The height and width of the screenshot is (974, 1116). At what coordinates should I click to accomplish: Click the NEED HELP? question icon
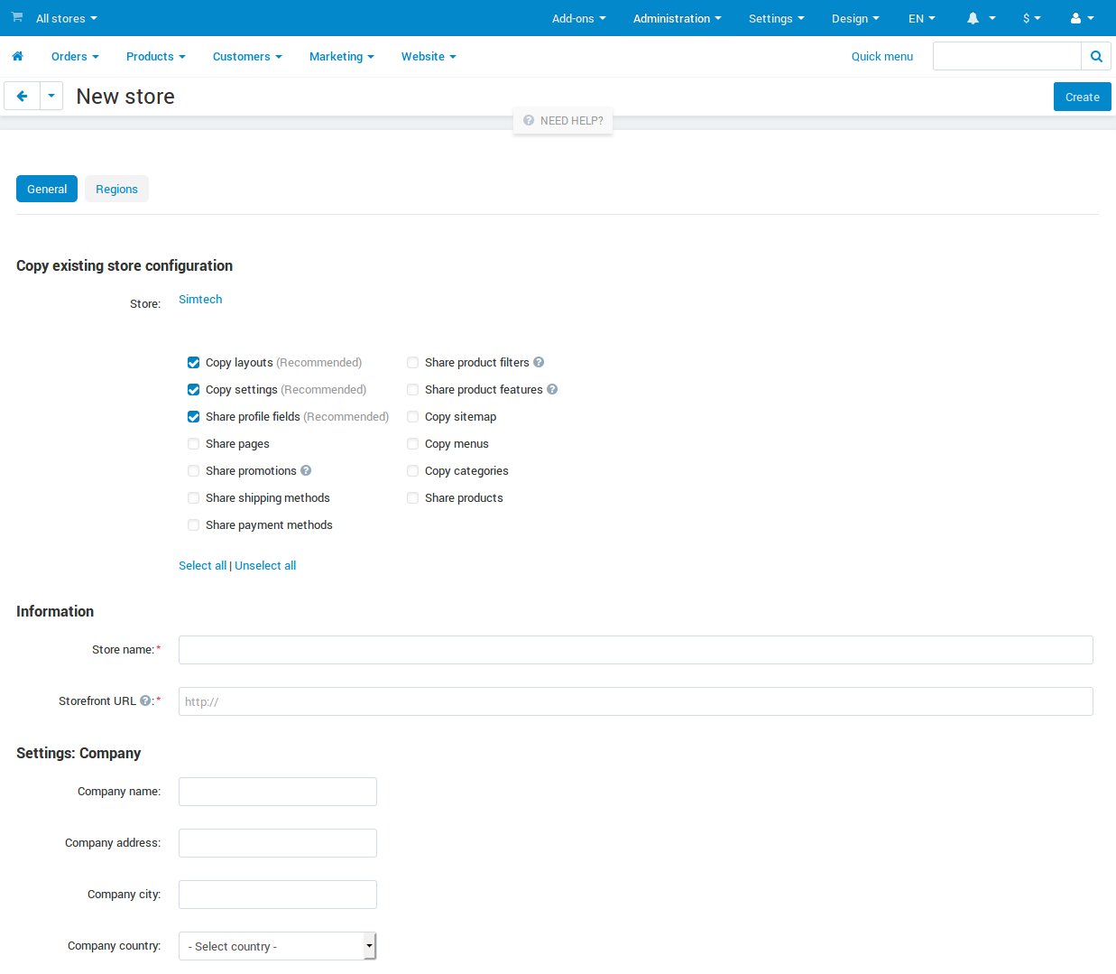click(x=529, y=120)
